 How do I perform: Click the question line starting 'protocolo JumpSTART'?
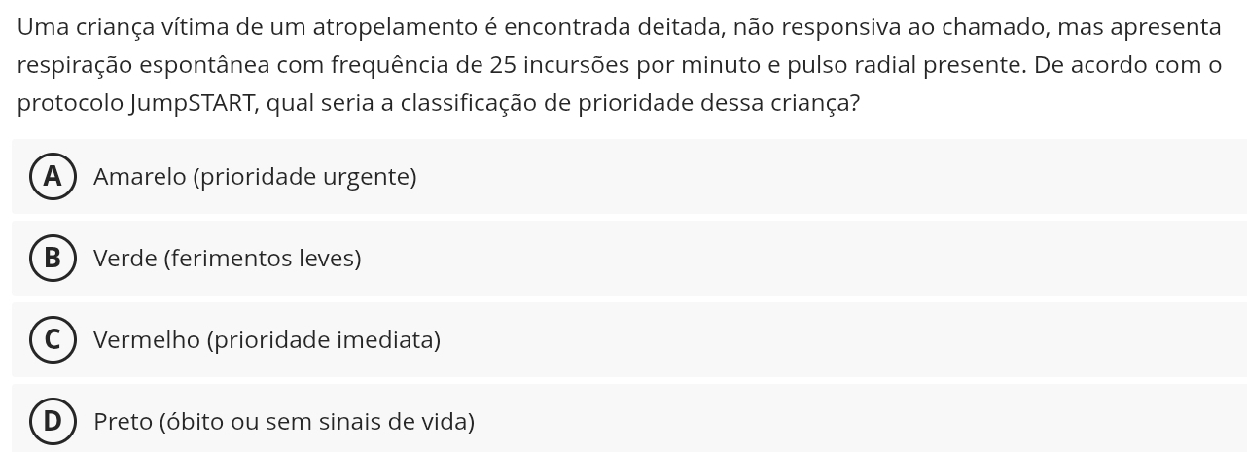pyautogui.click(x=439, y=103)
